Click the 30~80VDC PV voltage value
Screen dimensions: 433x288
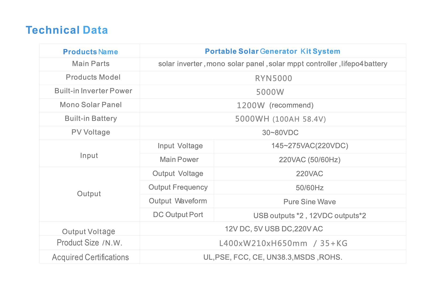[280, 132]
